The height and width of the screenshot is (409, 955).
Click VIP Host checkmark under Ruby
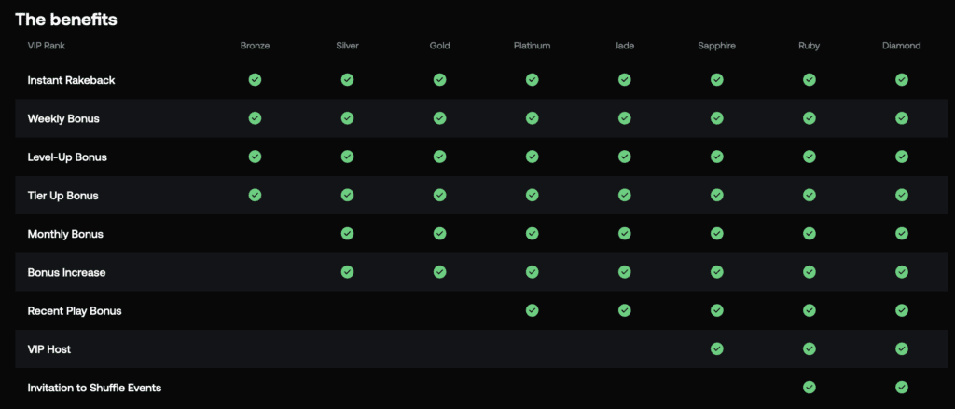(x=810, y=348)
